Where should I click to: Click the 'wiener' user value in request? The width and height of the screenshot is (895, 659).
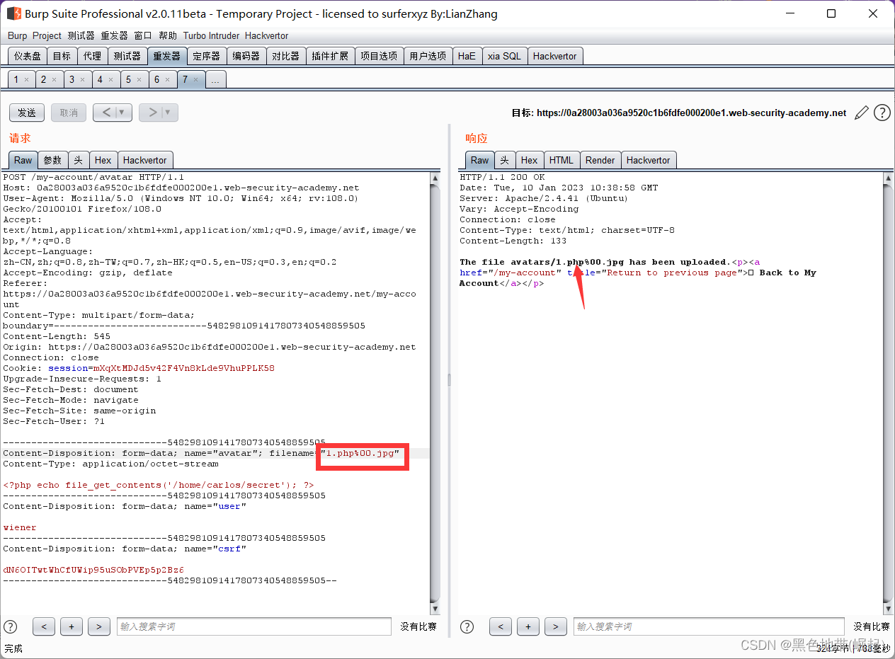click(20, 527)
